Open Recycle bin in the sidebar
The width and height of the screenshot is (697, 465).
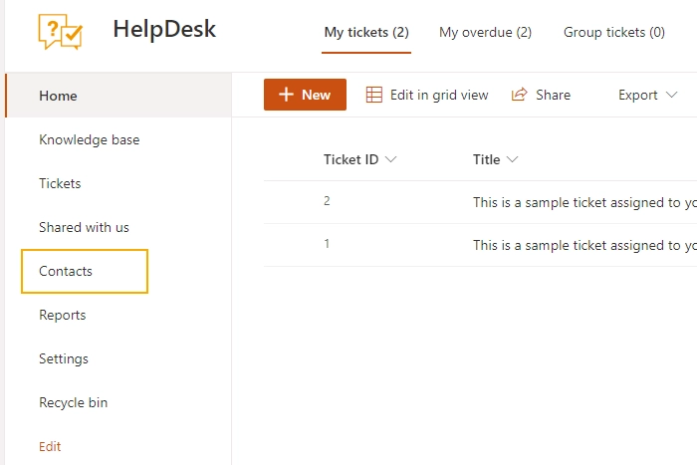(73, 402)
